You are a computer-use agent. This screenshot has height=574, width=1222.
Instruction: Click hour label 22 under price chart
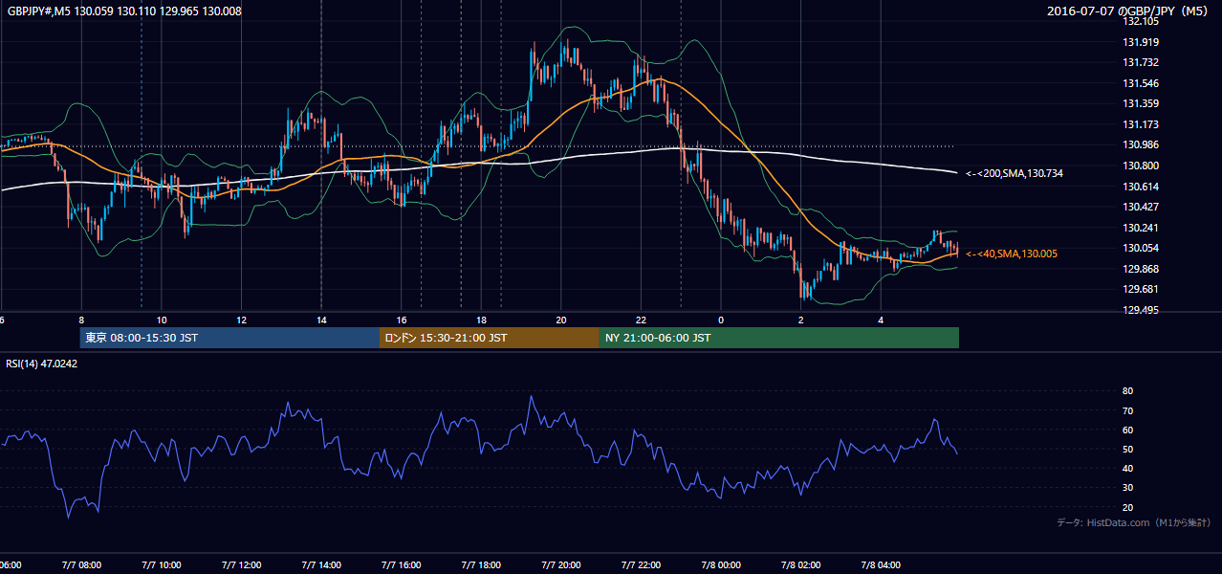pyautogui.click(x=642, y=320)
